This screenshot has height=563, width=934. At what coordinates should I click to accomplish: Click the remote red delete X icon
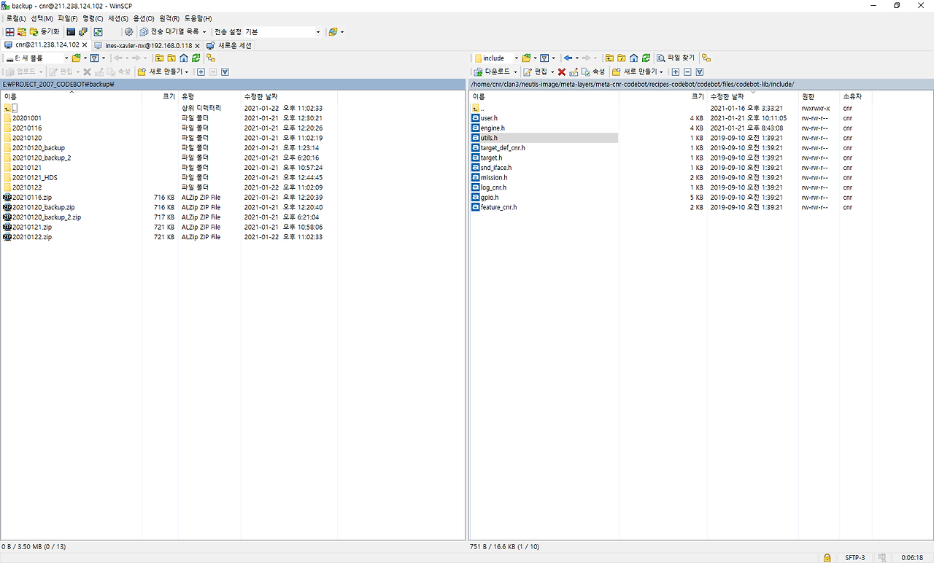(562, 71)
